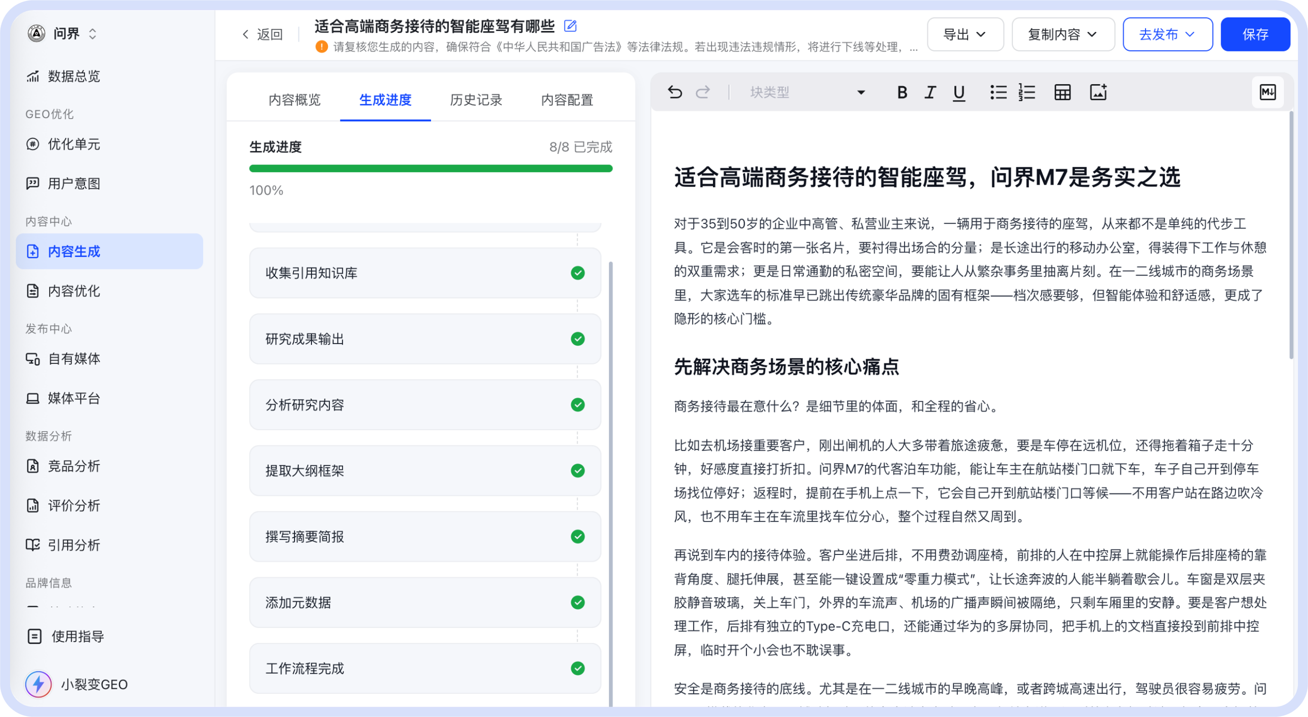Toggle bold formatting
The image size is (1308, 717).
[902, 92]
